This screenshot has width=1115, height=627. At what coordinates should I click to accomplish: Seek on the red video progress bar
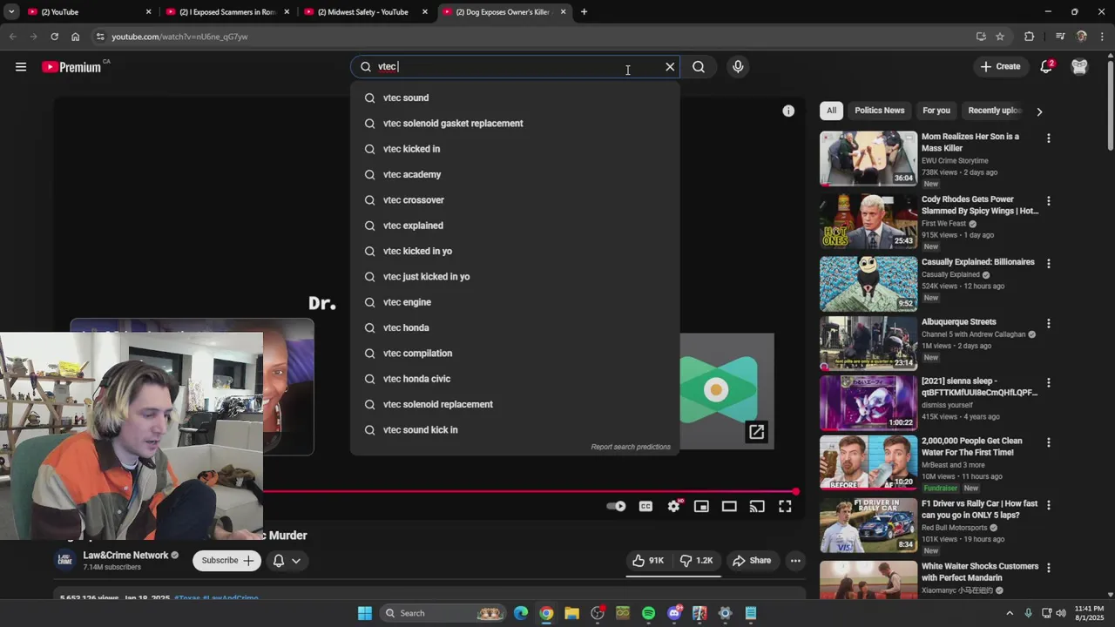530,492
